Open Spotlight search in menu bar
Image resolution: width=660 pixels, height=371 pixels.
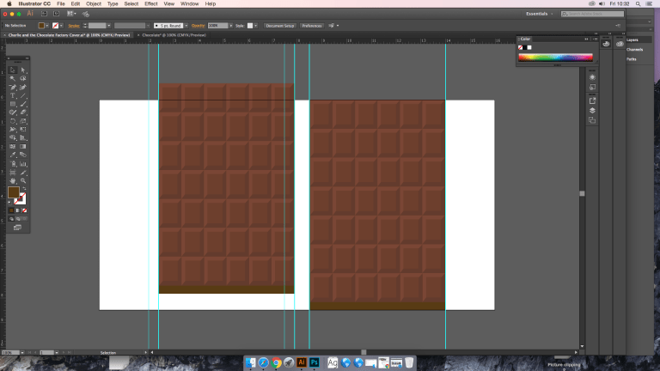637,3
